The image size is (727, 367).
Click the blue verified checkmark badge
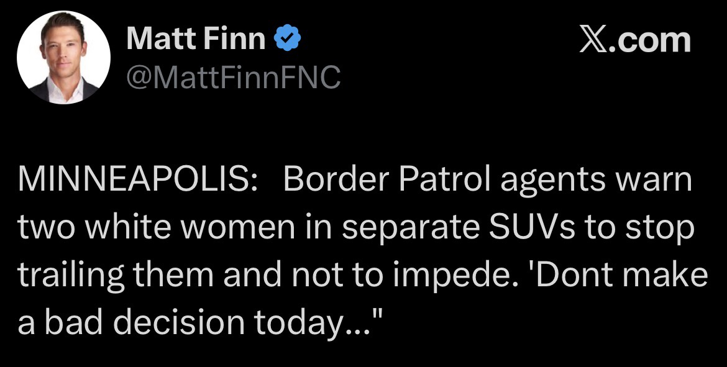click(288, 41)
